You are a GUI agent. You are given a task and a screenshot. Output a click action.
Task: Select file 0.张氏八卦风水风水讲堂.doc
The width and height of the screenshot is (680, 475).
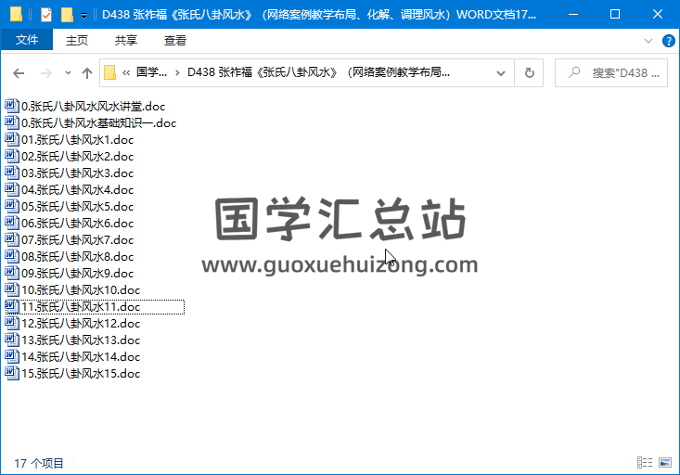85,107
